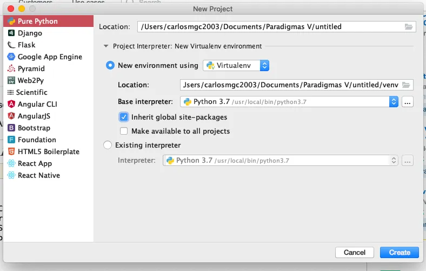
Task: Pick the React App icon
Action: pos(11,164)
